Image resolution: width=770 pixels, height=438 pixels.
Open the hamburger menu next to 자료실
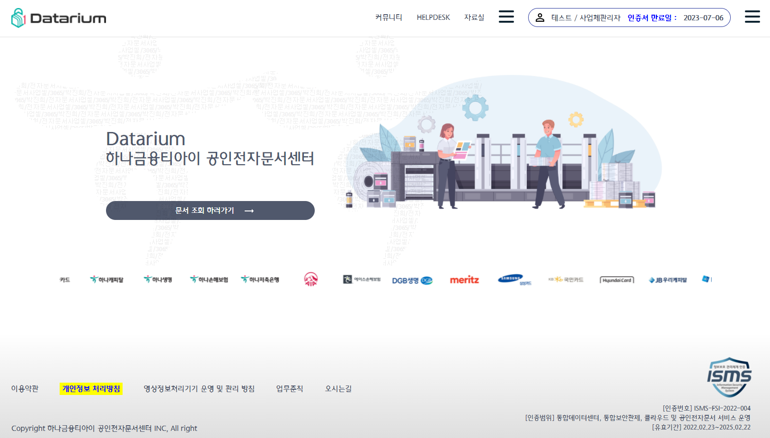pyautogui.click(x=506, y=17)
